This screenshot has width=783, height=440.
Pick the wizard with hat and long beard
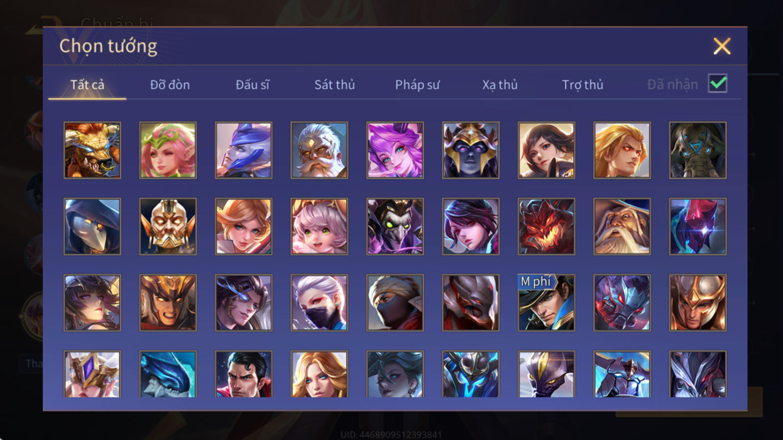pos(622,226)
